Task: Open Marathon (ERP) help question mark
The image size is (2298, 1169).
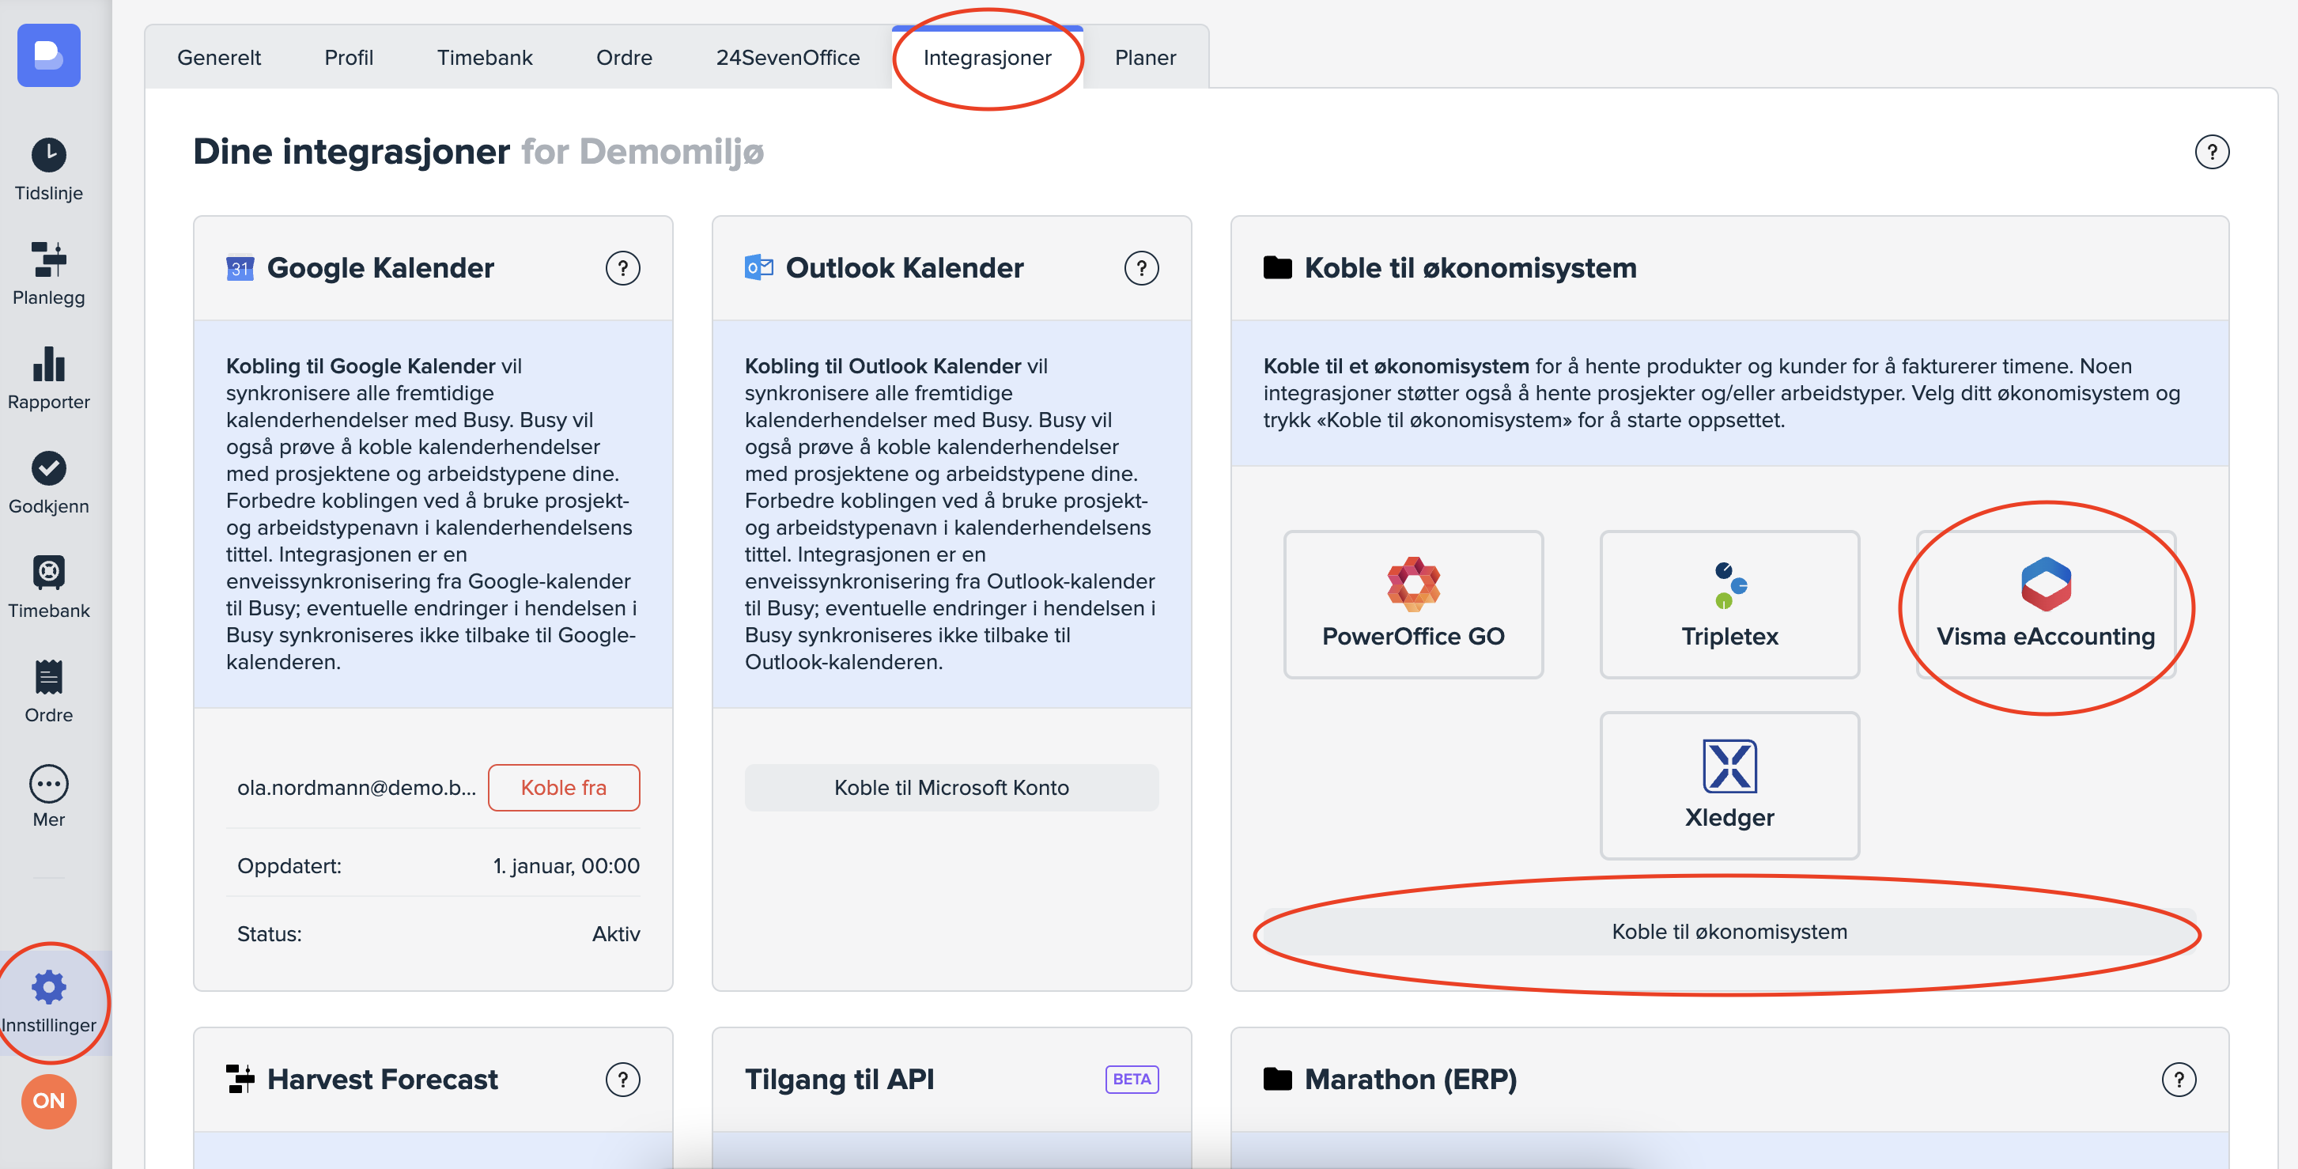Action: pyautogui.click(x=2178, y=1079)
